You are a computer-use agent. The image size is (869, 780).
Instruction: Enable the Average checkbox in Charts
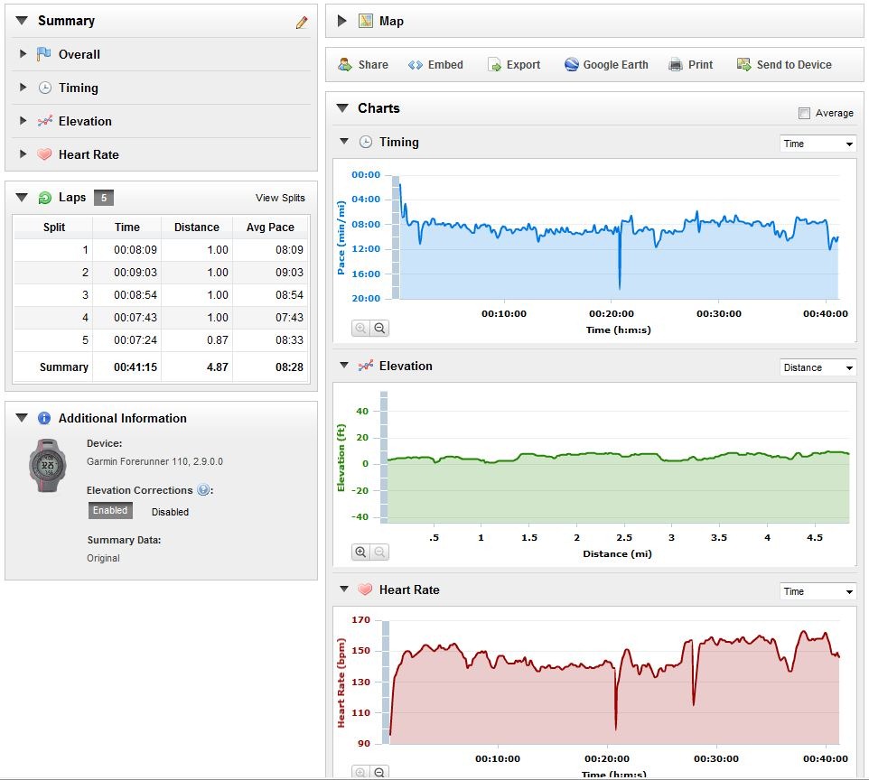click(x=804, y=113)
